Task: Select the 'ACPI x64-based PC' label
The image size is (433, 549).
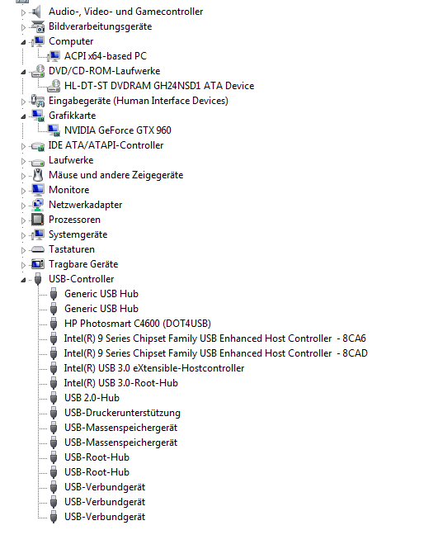Action: pos(106,56)
